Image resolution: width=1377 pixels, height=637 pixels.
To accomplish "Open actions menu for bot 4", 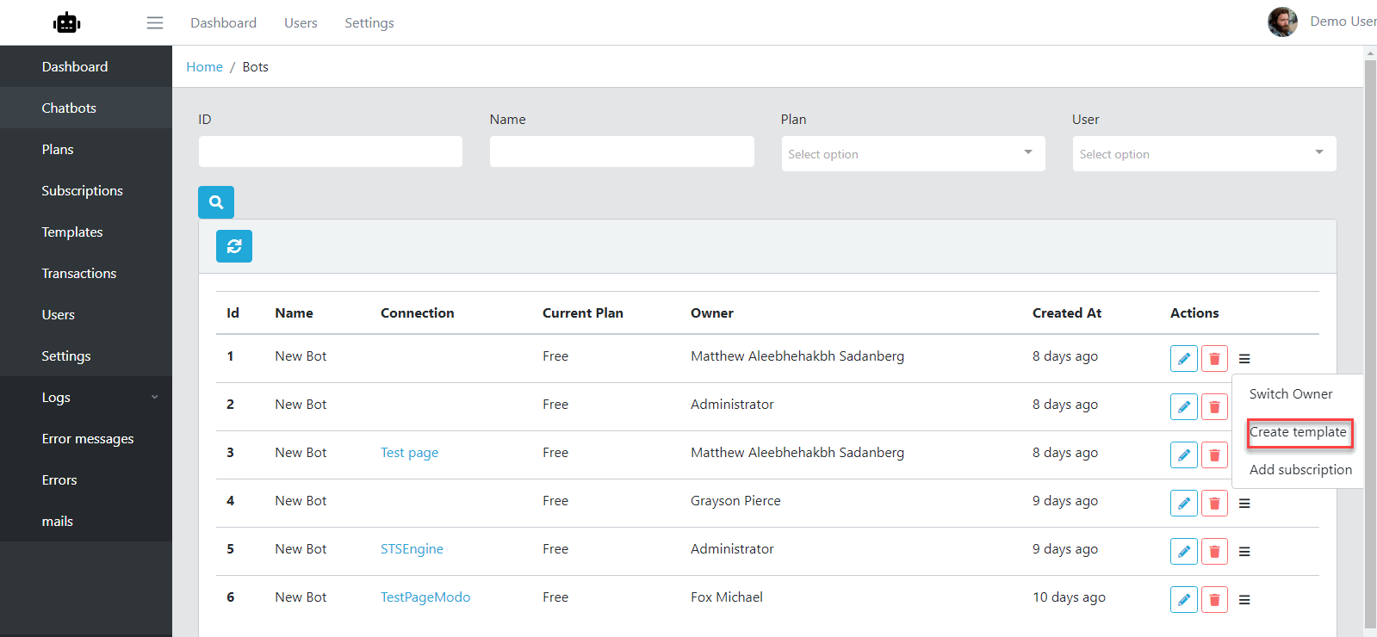I will click(x=1244, y=504).
